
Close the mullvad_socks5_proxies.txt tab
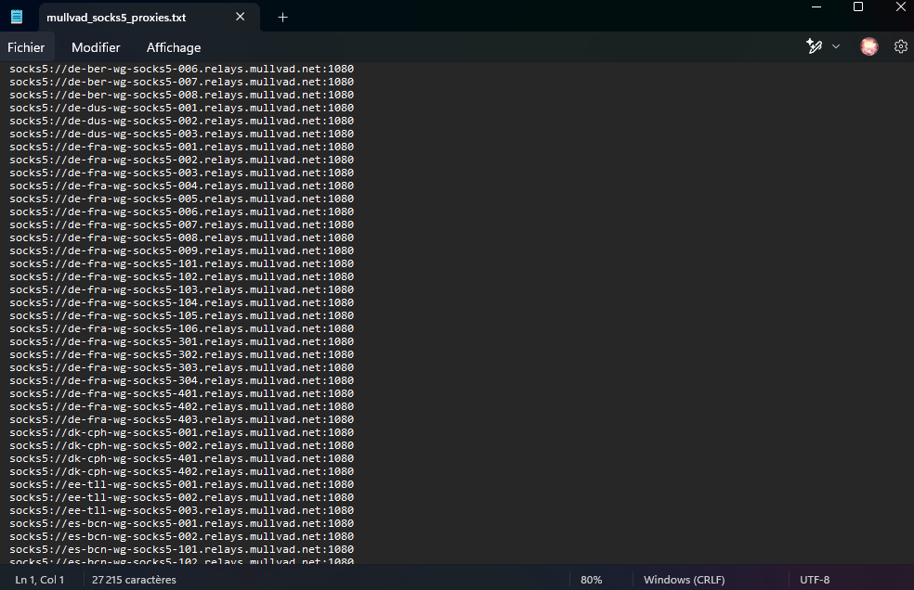[x=241, y=17]
